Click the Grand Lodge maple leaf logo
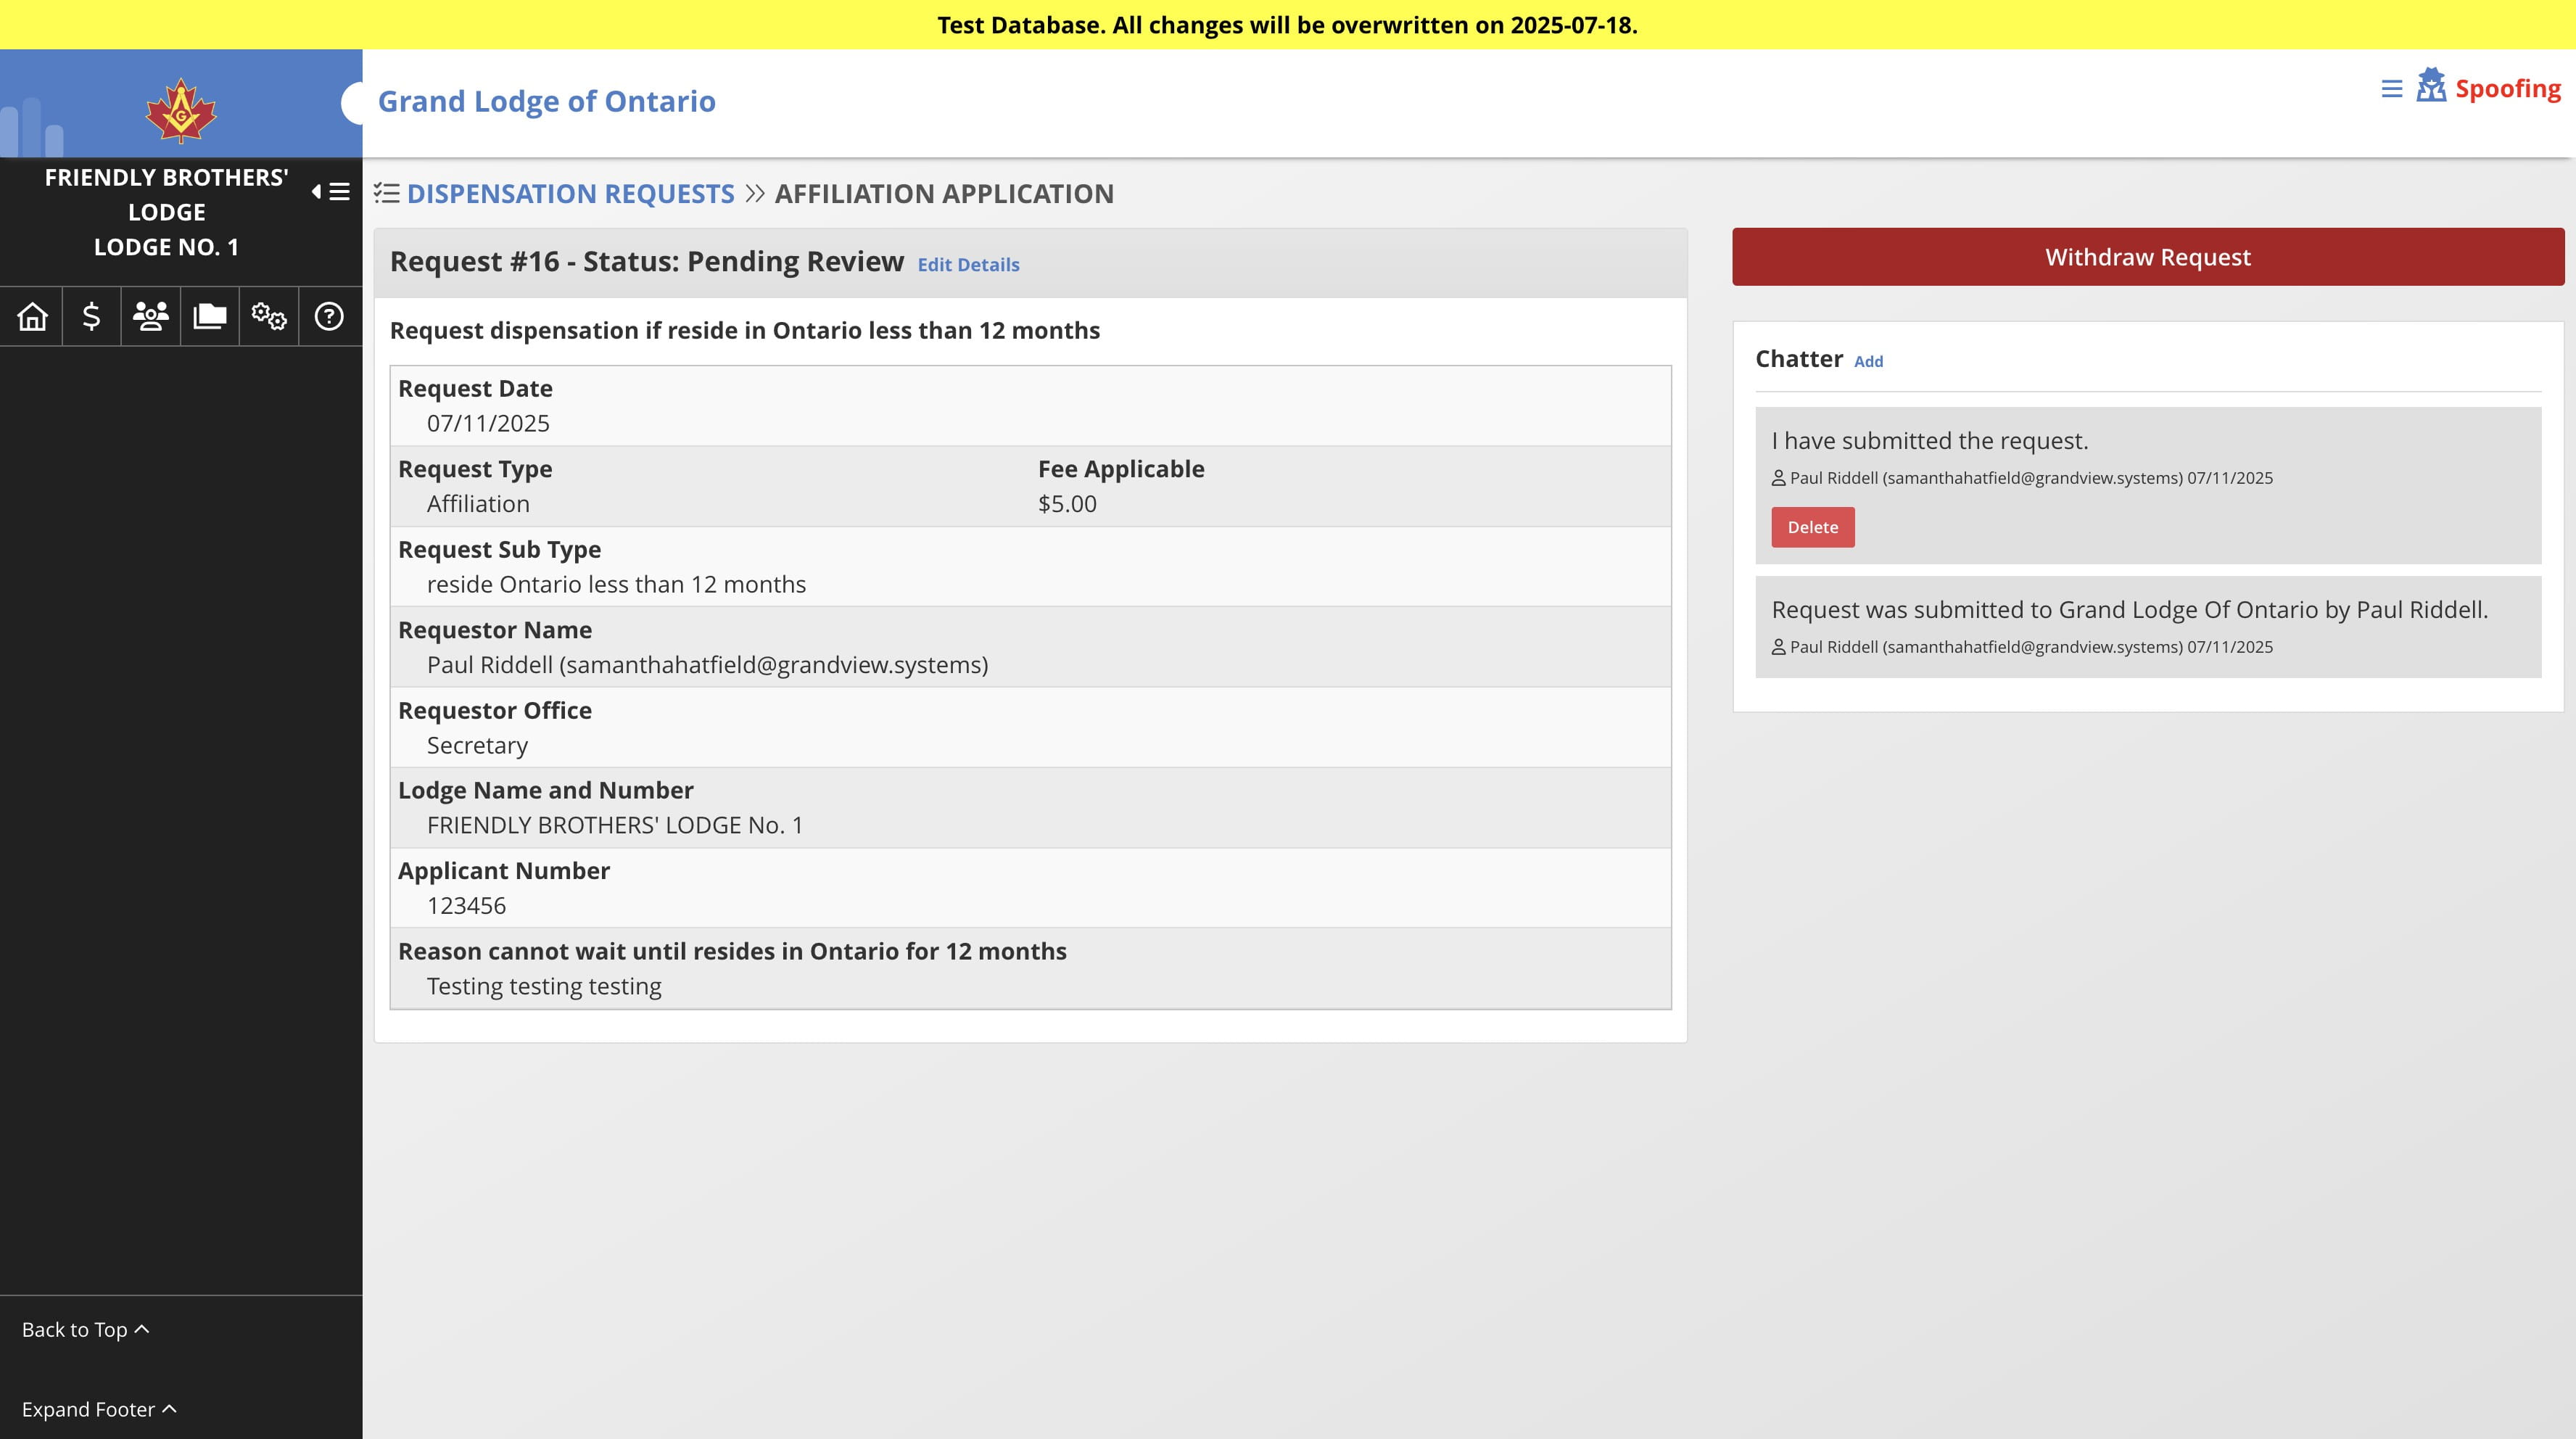The width and height of the screenshot is (2576, 1439). (x=181, y=111)
